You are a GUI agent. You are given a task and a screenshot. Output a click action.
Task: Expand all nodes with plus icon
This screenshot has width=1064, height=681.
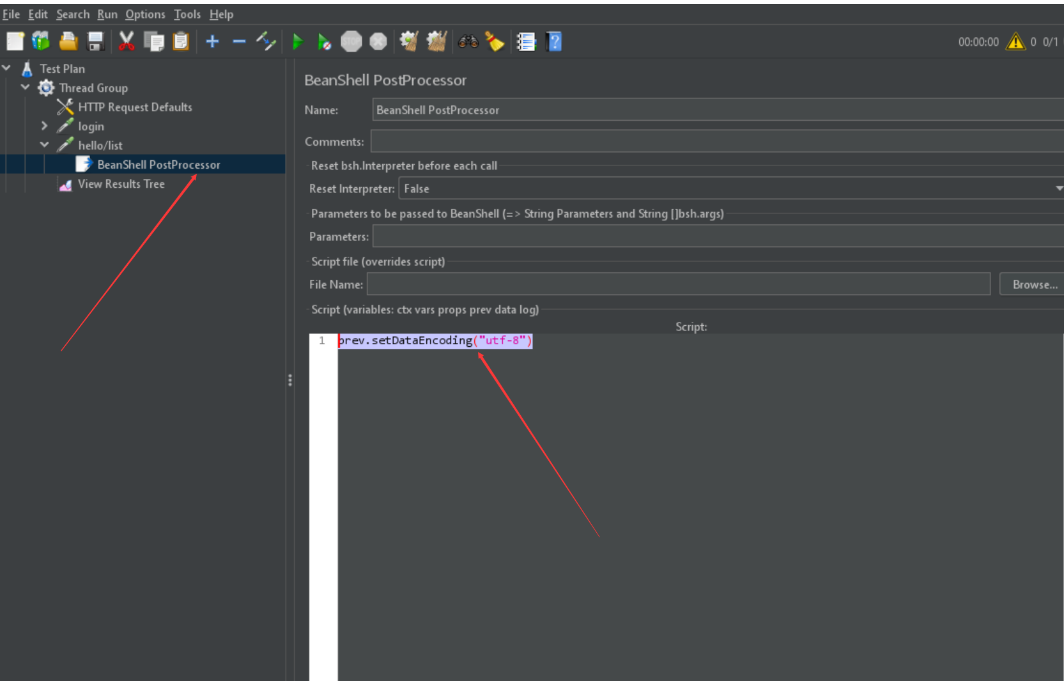[x=212, y=42]
